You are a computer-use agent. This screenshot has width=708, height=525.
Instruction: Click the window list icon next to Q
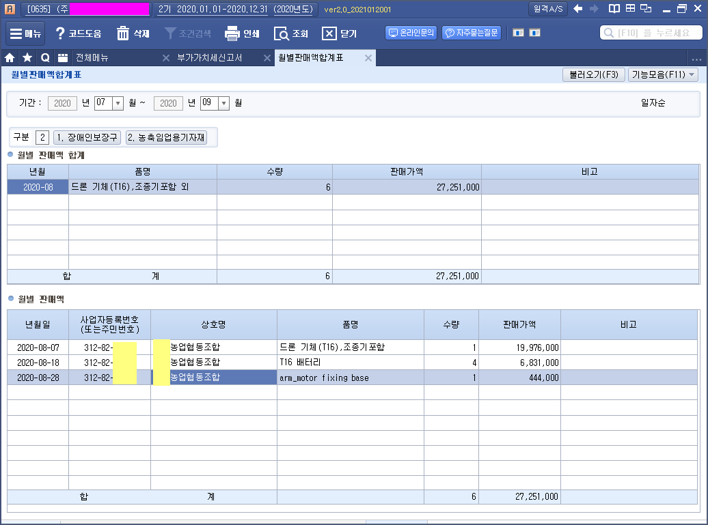[63, 58]
